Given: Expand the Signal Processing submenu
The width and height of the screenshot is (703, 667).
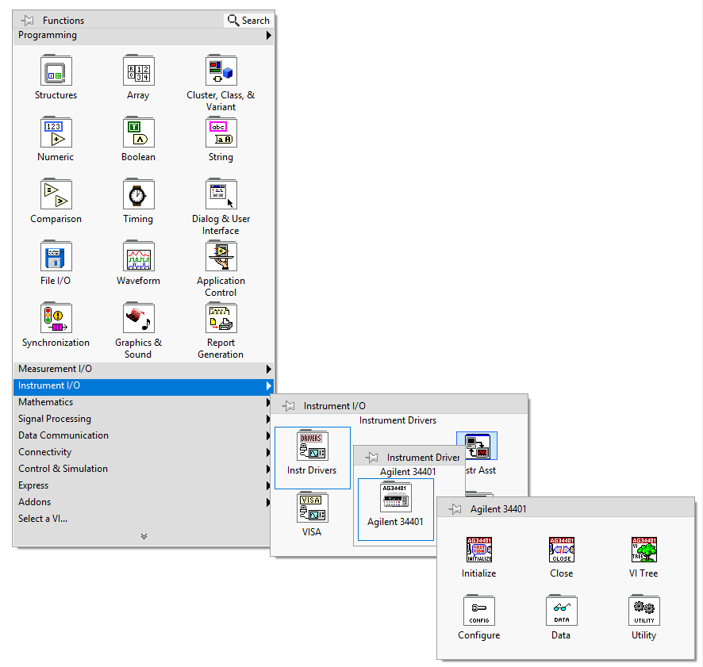Looking at the screenshot, I should (x=268, y=419).
